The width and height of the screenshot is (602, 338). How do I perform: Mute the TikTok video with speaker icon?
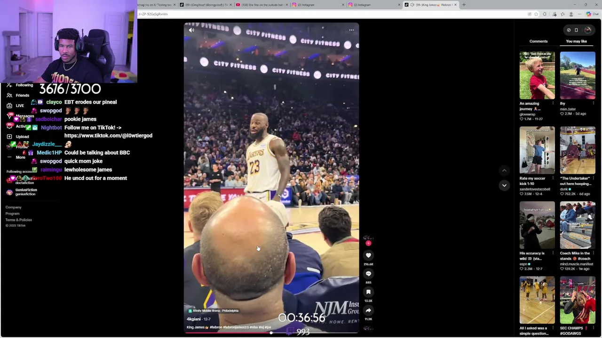[191, 30]
